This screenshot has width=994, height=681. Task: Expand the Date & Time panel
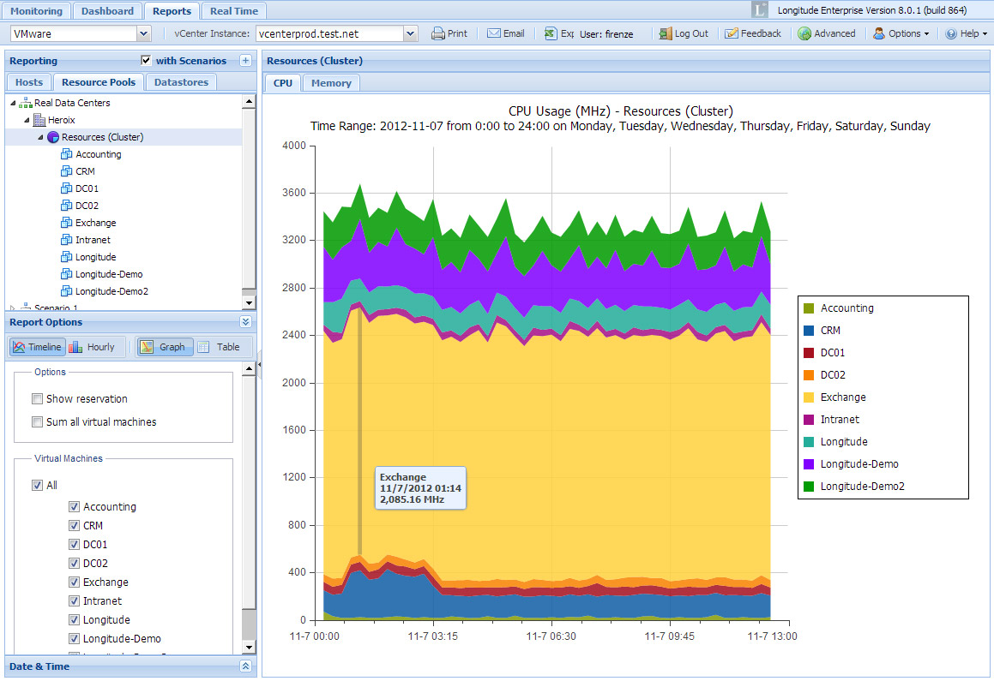tap(245, 666)
